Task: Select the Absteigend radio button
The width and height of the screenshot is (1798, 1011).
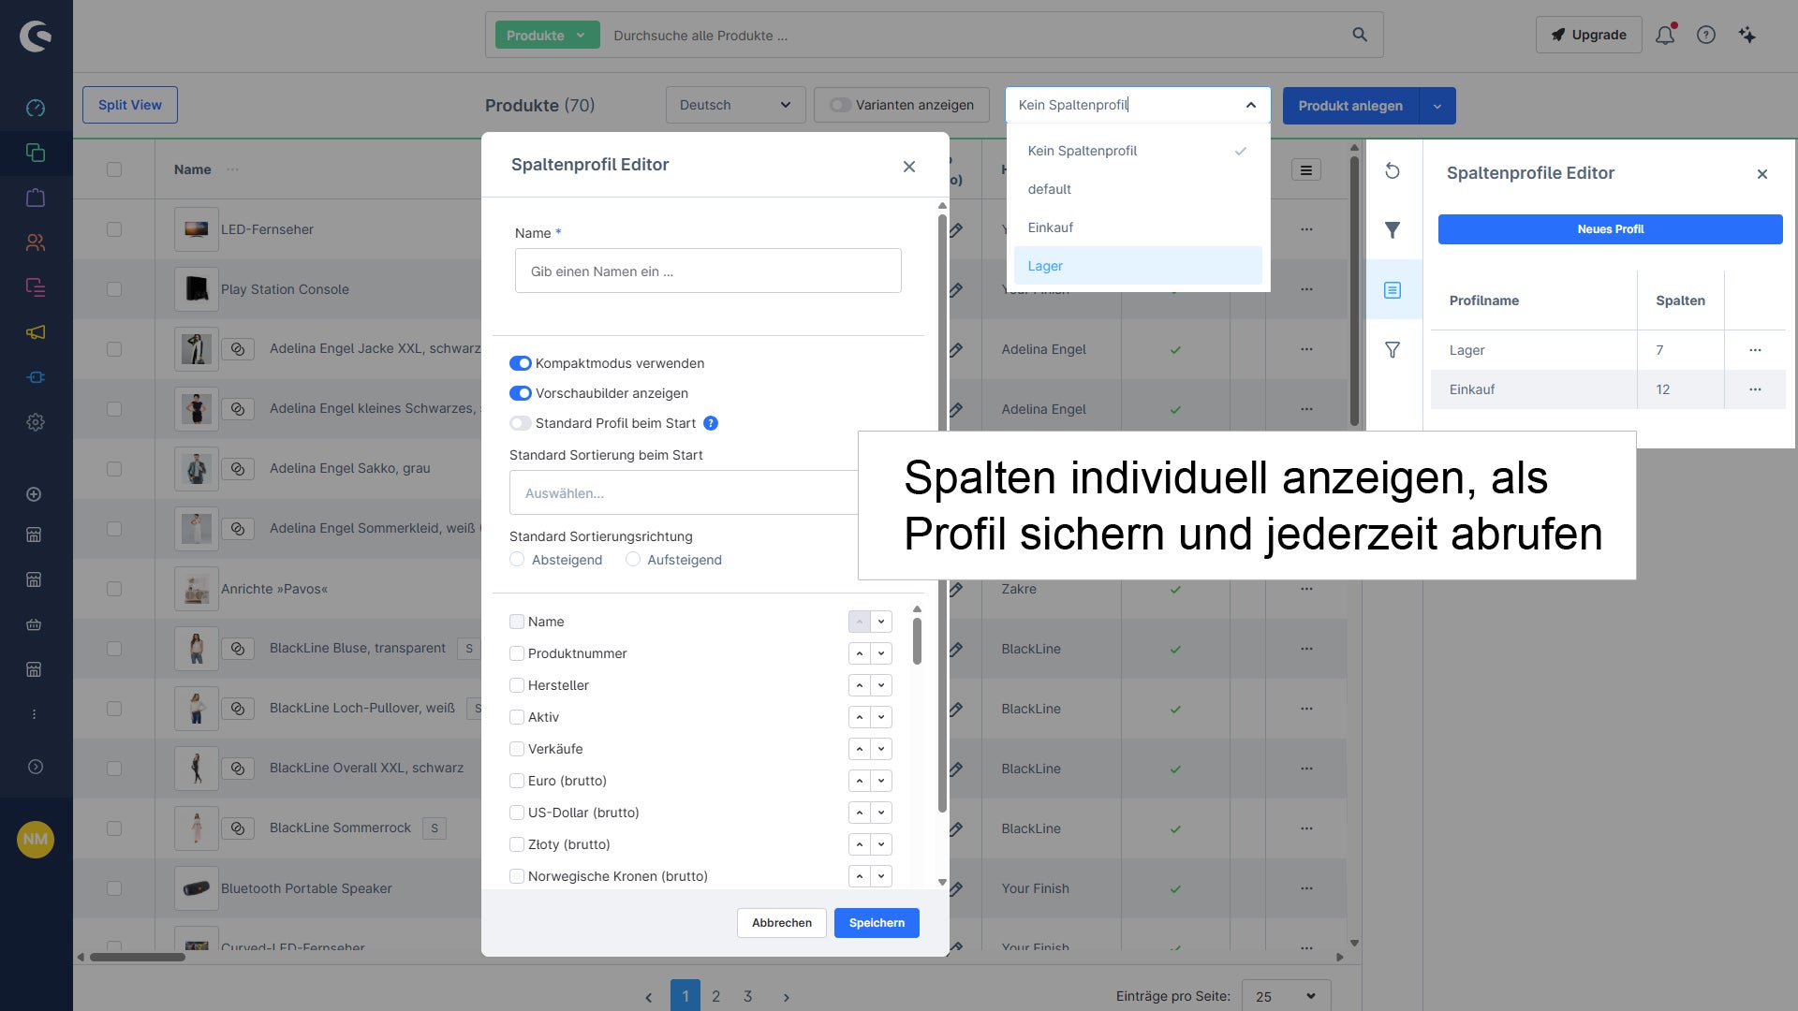Action: (517, 559)
